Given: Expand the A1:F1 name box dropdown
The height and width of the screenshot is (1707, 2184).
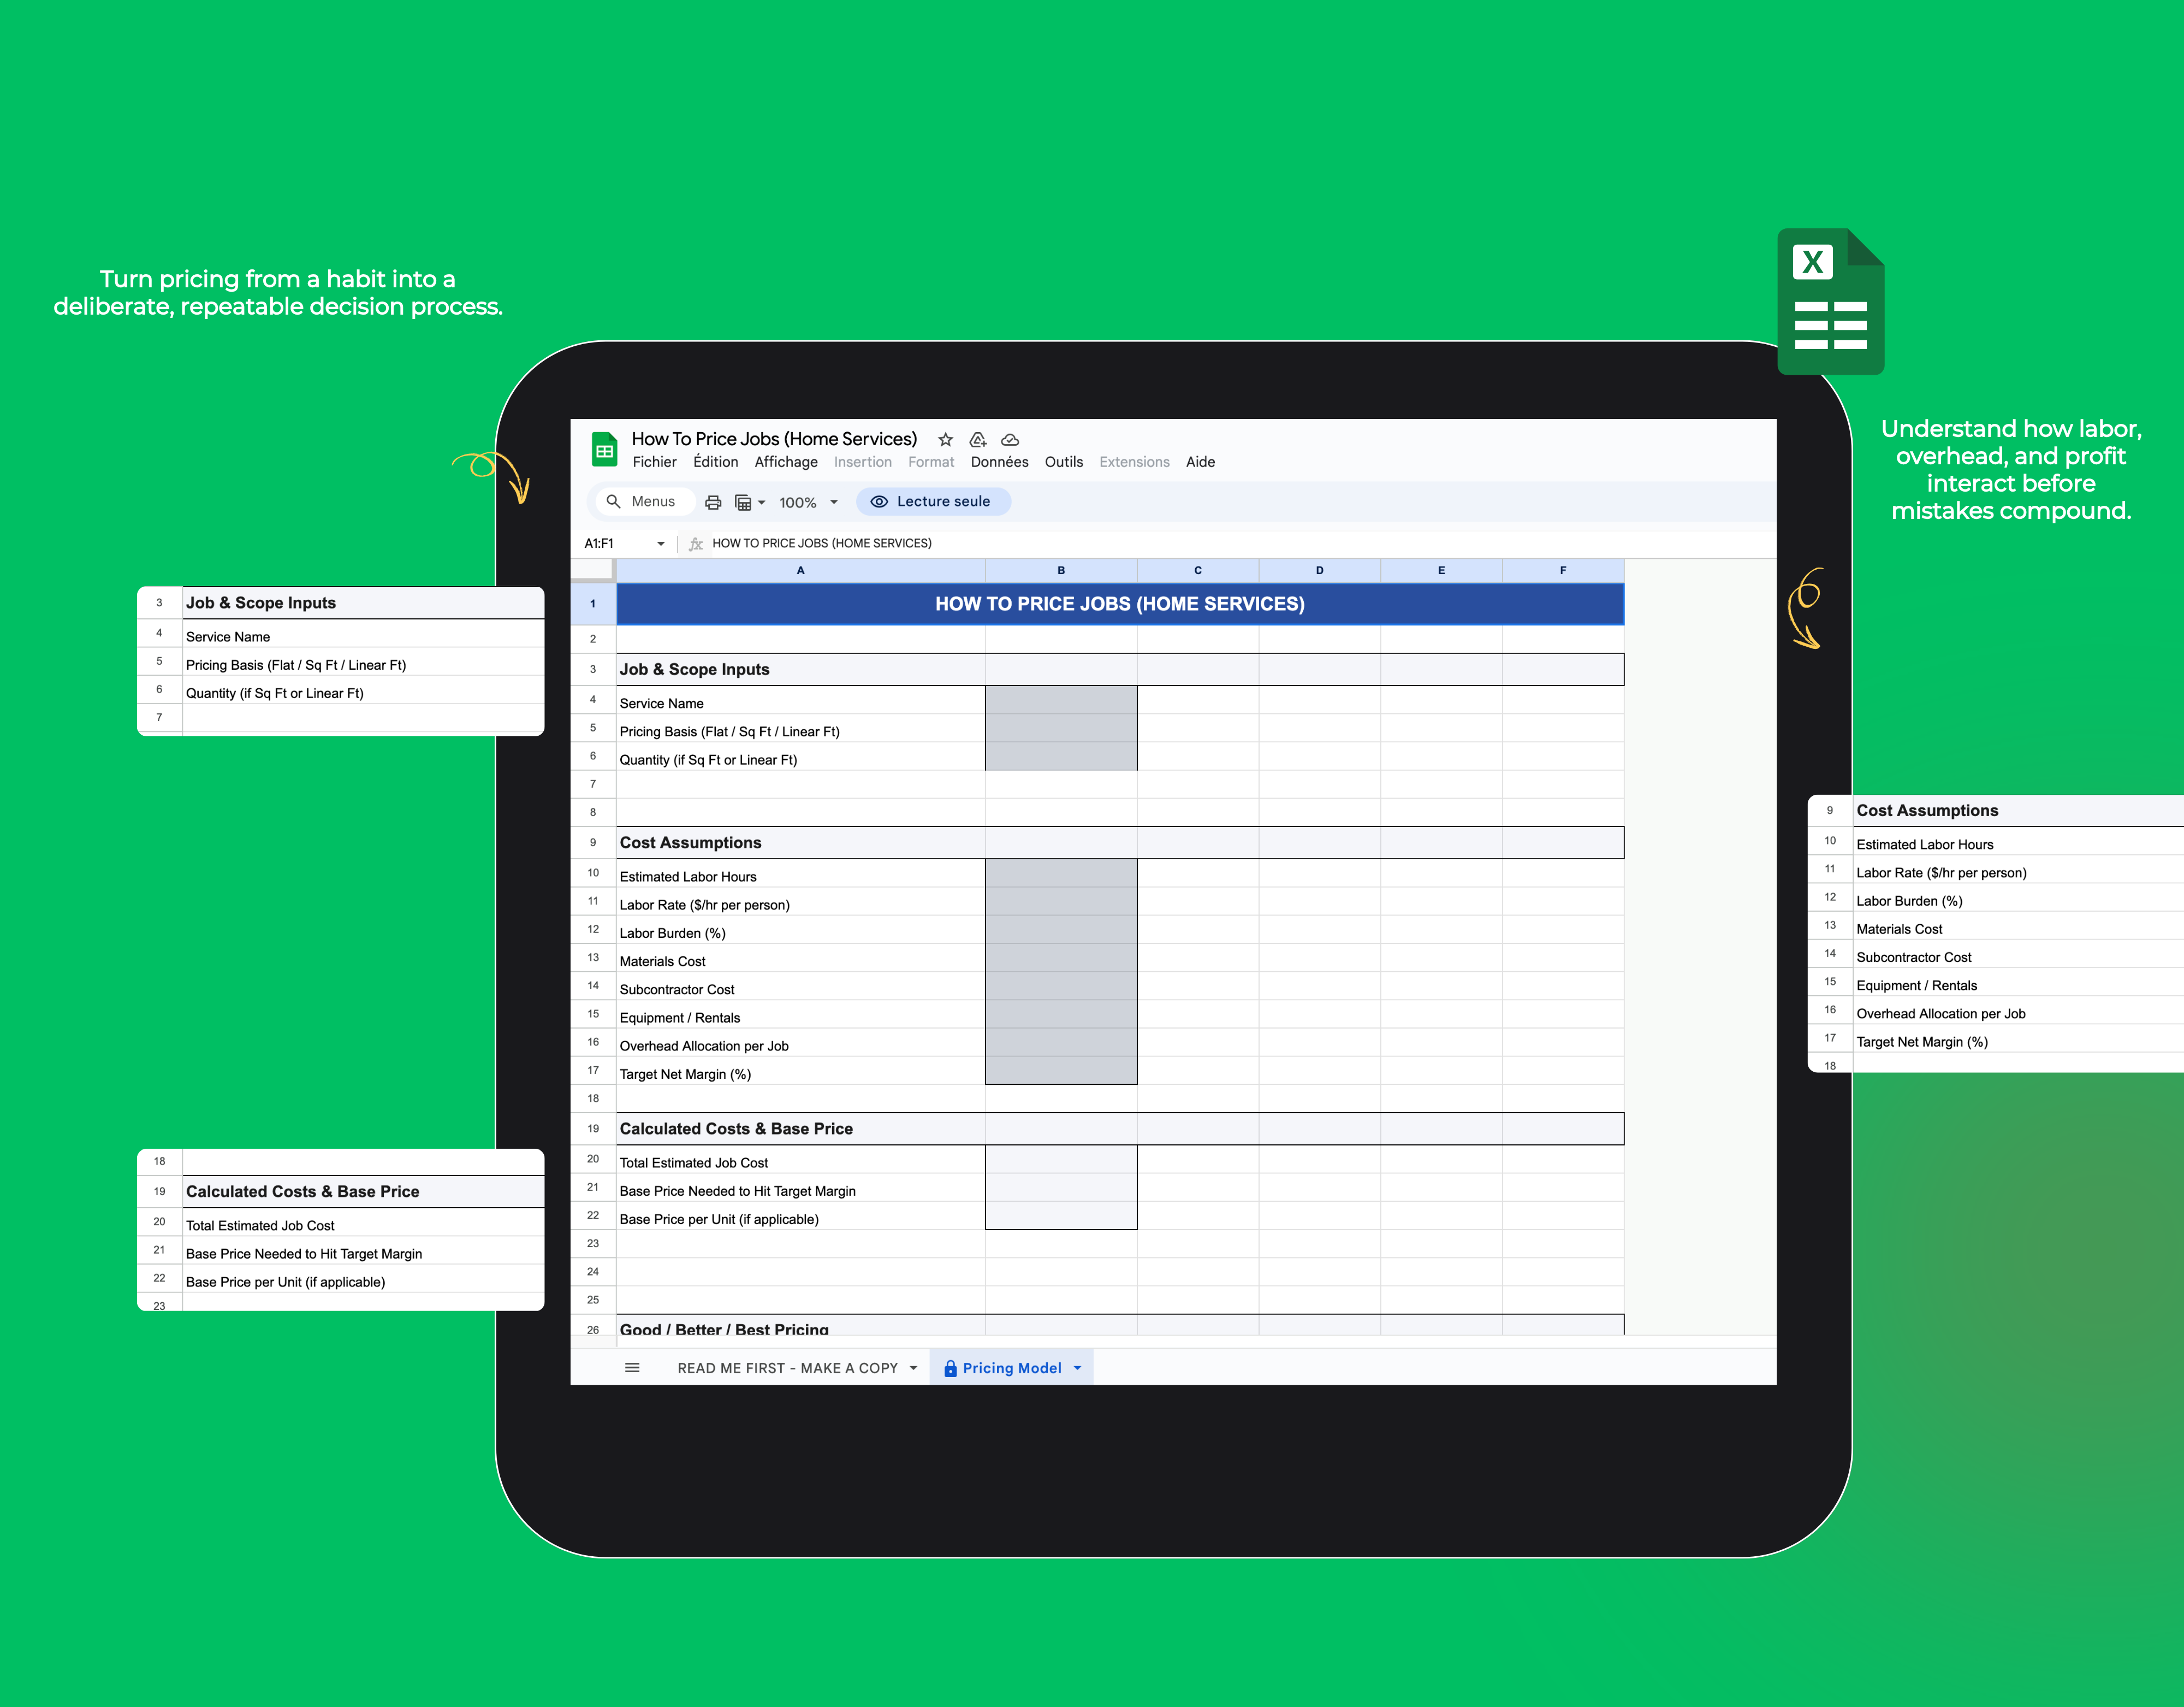Looking at the screenshot, I should [x=660, y=544].
